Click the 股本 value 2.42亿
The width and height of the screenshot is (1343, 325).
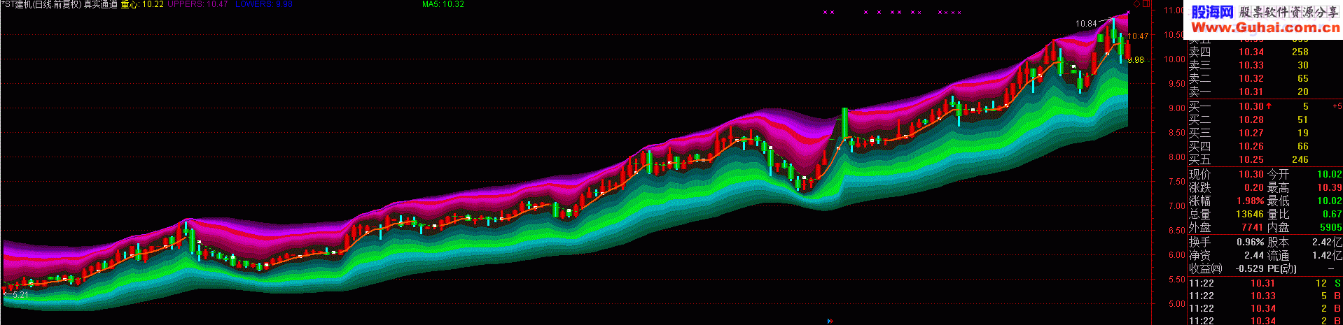click(x=1328, y=242)
